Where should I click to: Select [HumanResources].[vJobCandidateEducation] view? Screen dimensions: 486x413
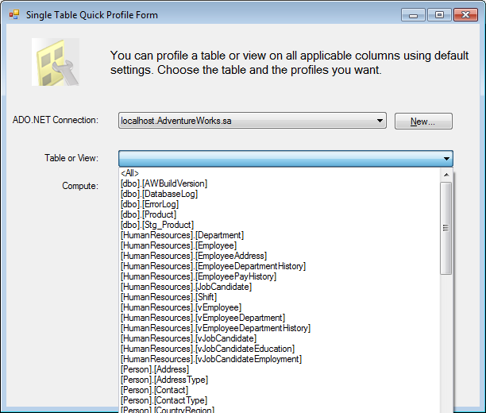click(x=208, y=349)
